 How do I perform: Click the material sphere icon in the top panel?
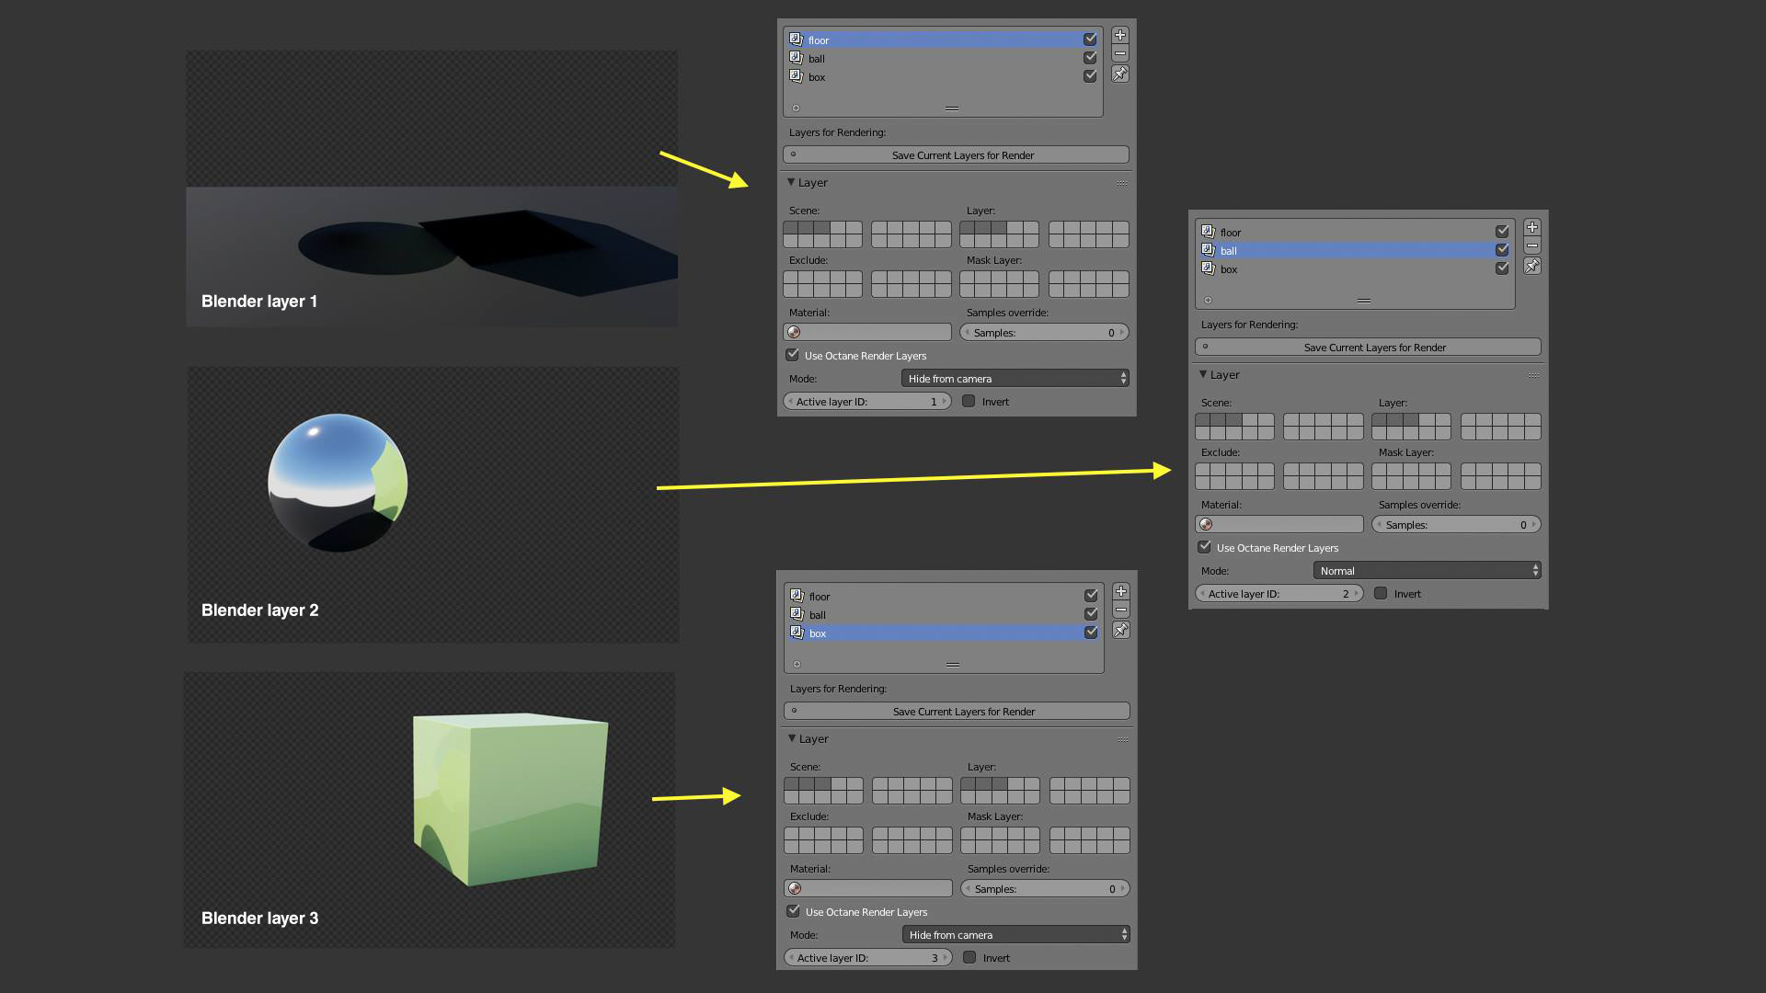click(x=795, y=333)
